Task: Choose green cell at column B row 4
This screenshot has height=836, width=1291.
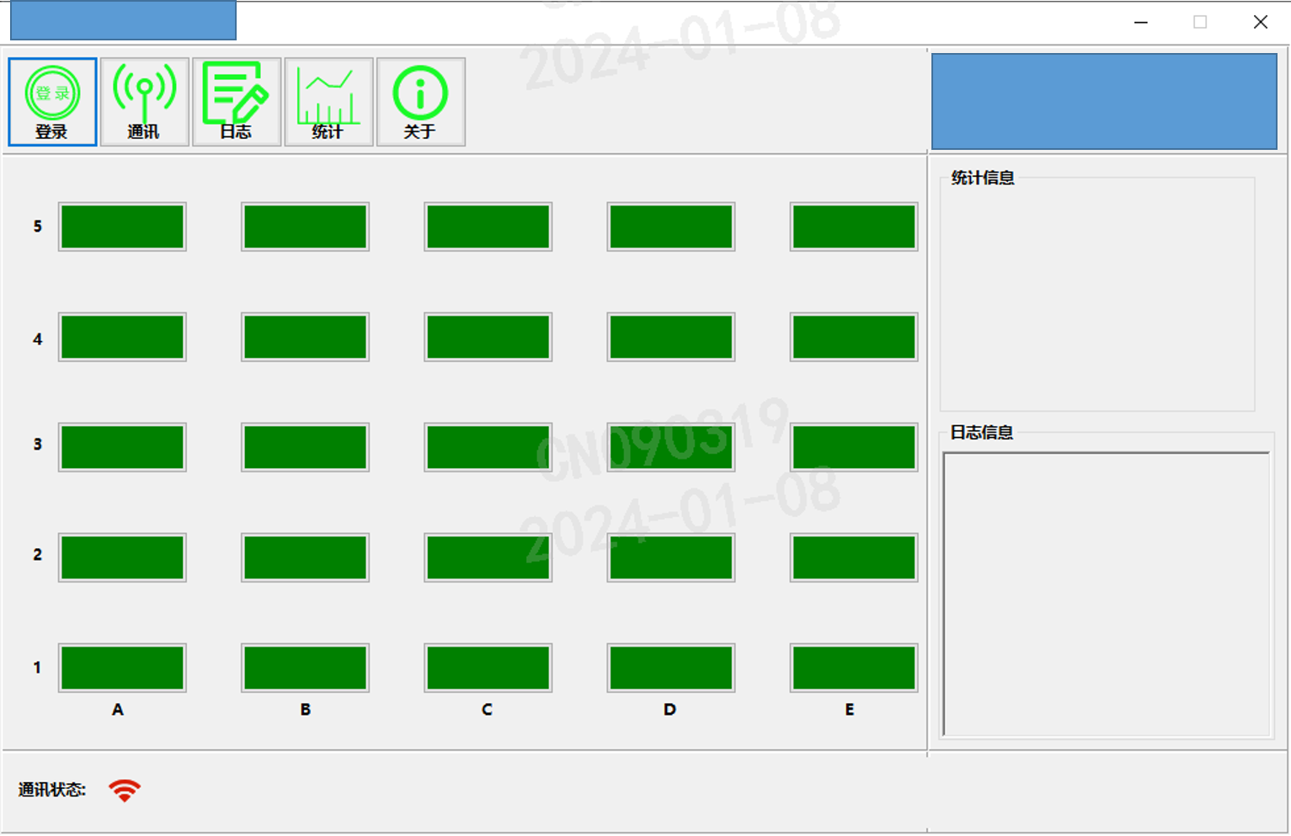Action: pos(305,337)
